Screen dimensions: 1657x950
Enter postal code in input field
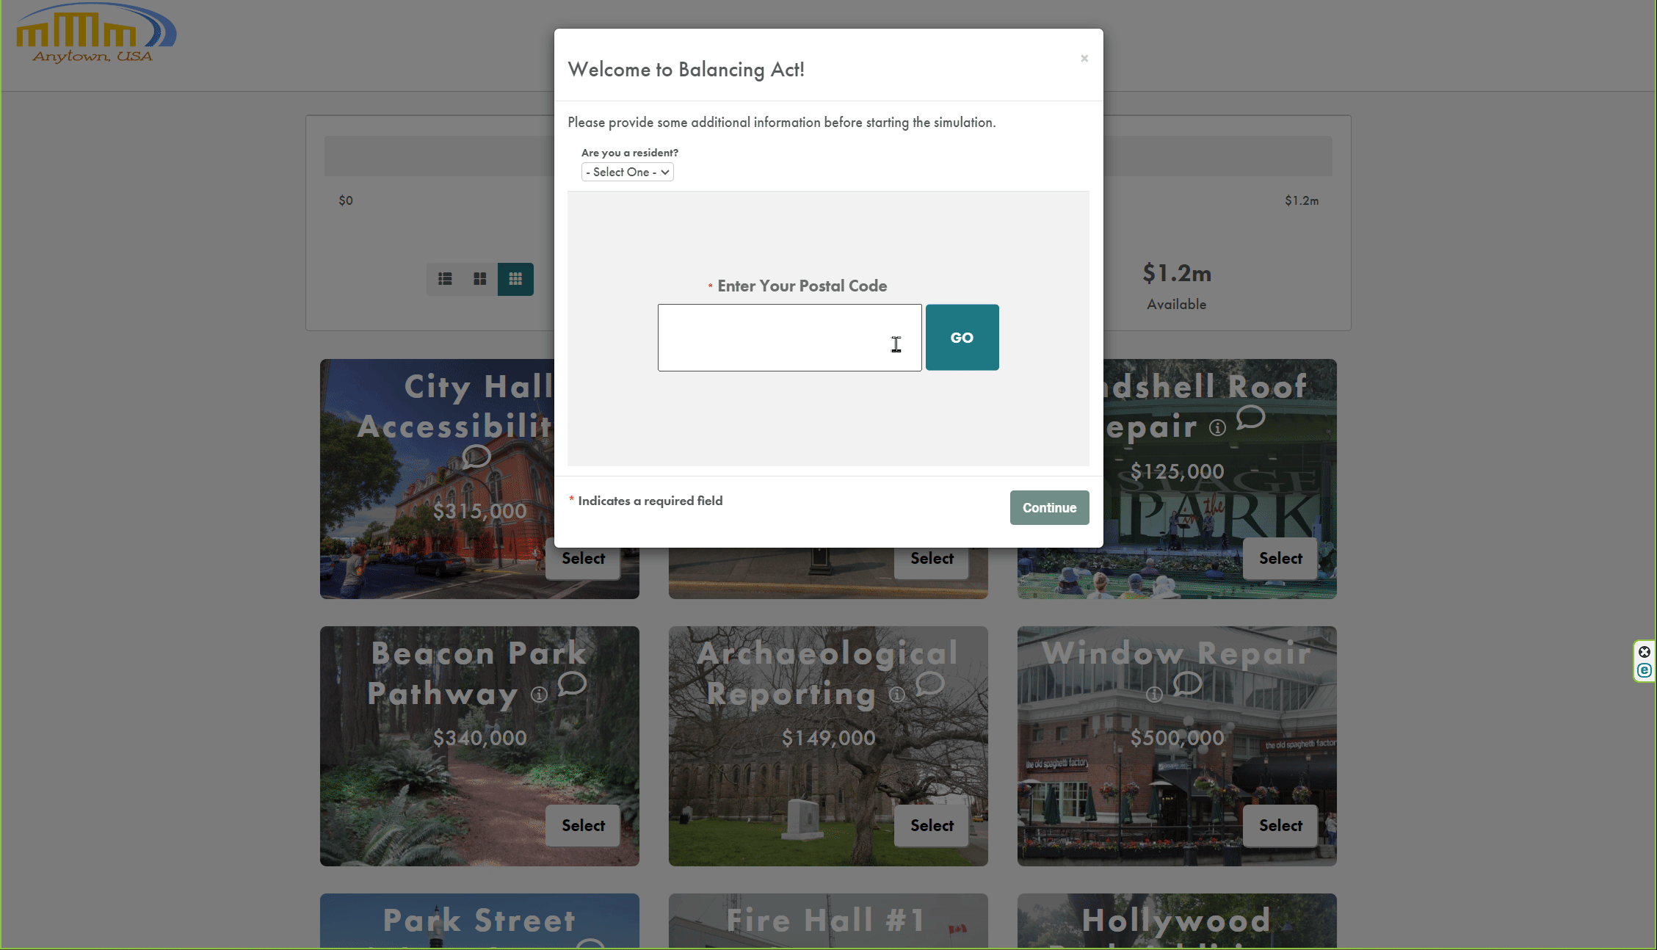(x=790, y=337)
